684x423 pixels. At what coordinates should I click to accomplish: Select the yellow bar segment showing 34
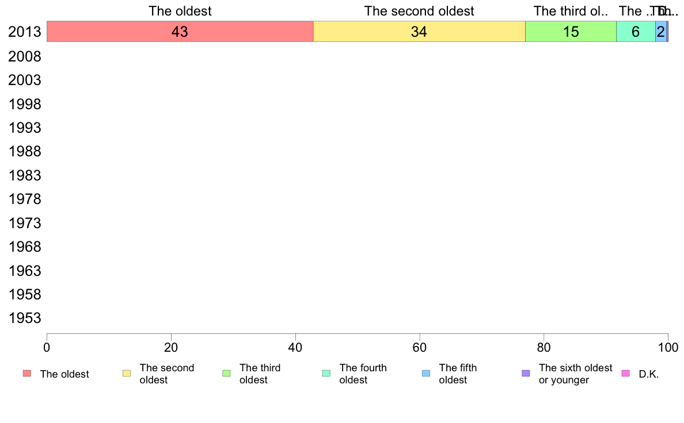pos(419,32)
